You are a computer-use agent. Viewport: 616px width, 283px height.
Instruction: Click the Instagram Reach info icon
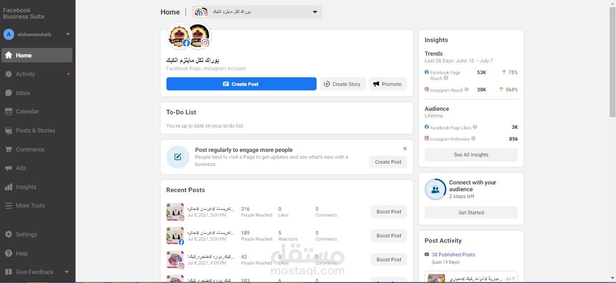point(466,90)
